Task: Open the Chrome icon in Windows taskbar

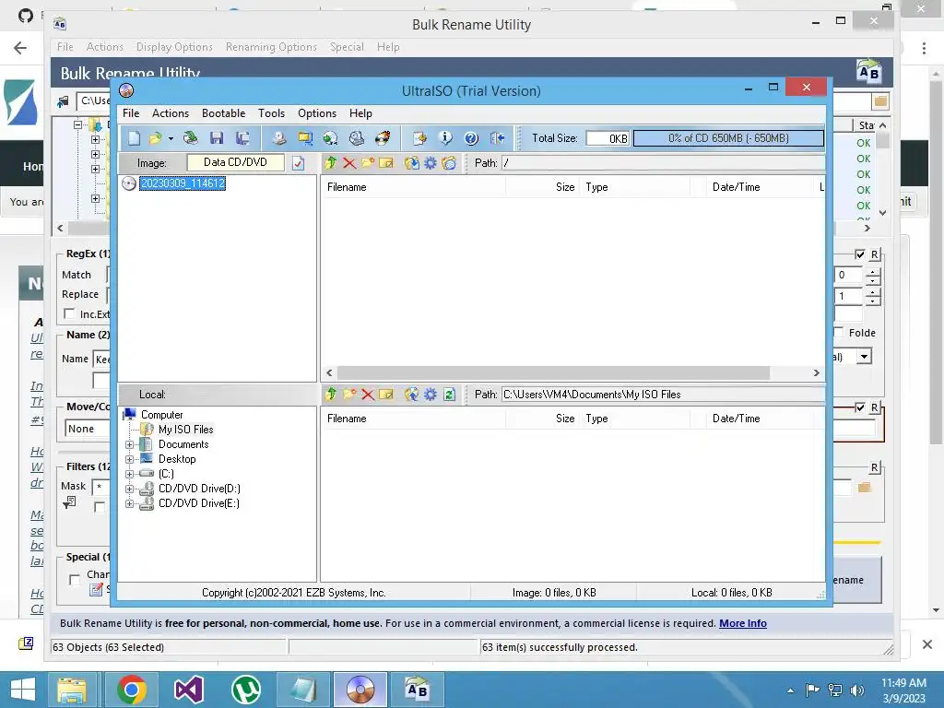Action: (131, 690)
